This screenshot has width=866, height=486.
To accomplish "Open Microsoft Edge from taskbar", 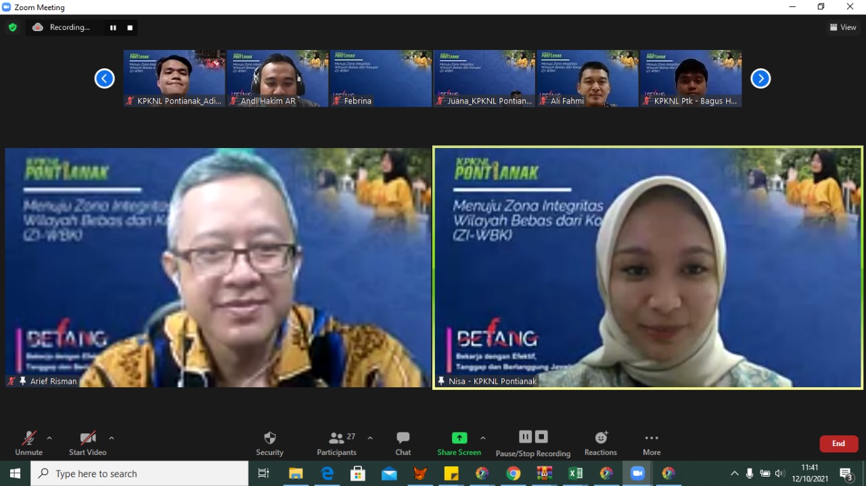I will [x=327, y=473].
